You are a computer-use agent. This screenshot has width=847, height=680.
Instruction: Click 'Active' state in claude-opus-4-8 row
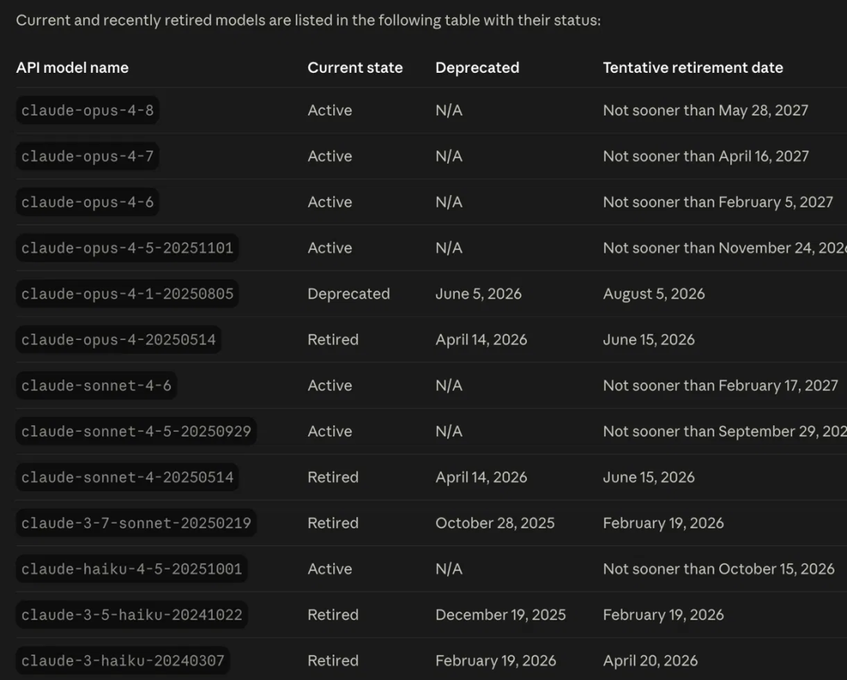[329, 110]
